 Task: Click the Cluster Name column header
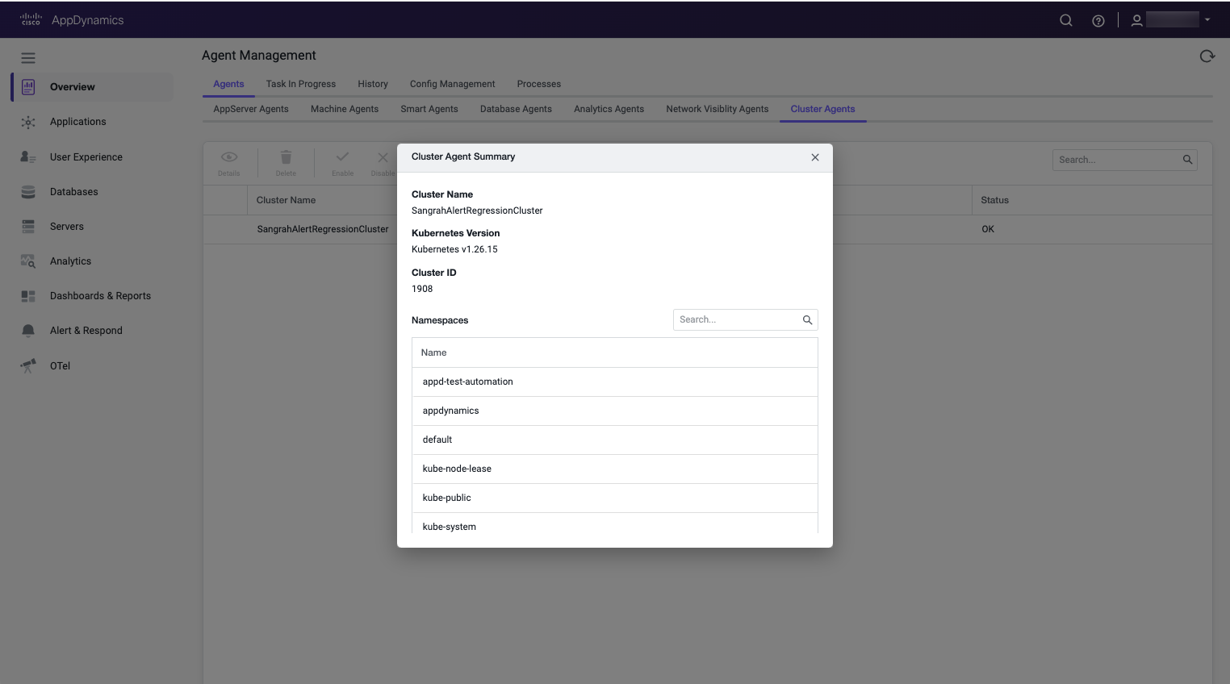tap(286, 200)
